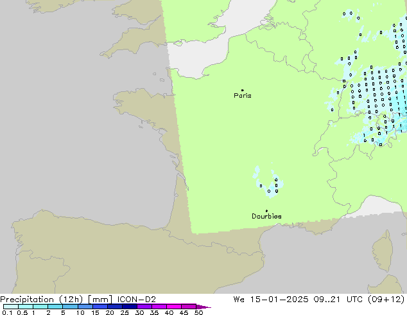Select the 35–40 mm legend color swatch
Viewport: 407px width, 315px height.
[x=159, y=307]
